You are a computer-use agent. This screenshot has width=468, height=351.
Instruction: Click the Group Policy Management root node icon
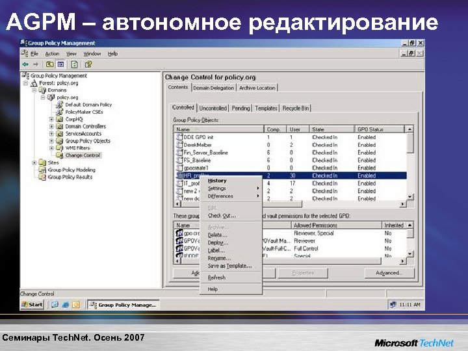(25, 75)
